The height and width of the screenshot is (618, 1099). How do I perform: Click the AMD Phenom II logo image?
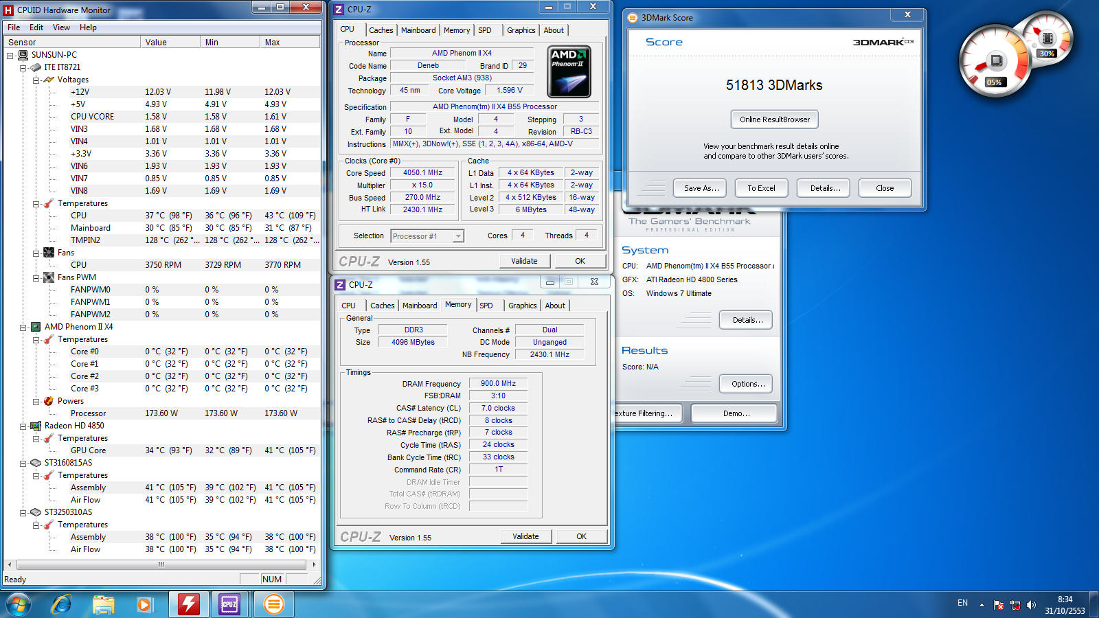pyautogui.click(x=569, y=71)
